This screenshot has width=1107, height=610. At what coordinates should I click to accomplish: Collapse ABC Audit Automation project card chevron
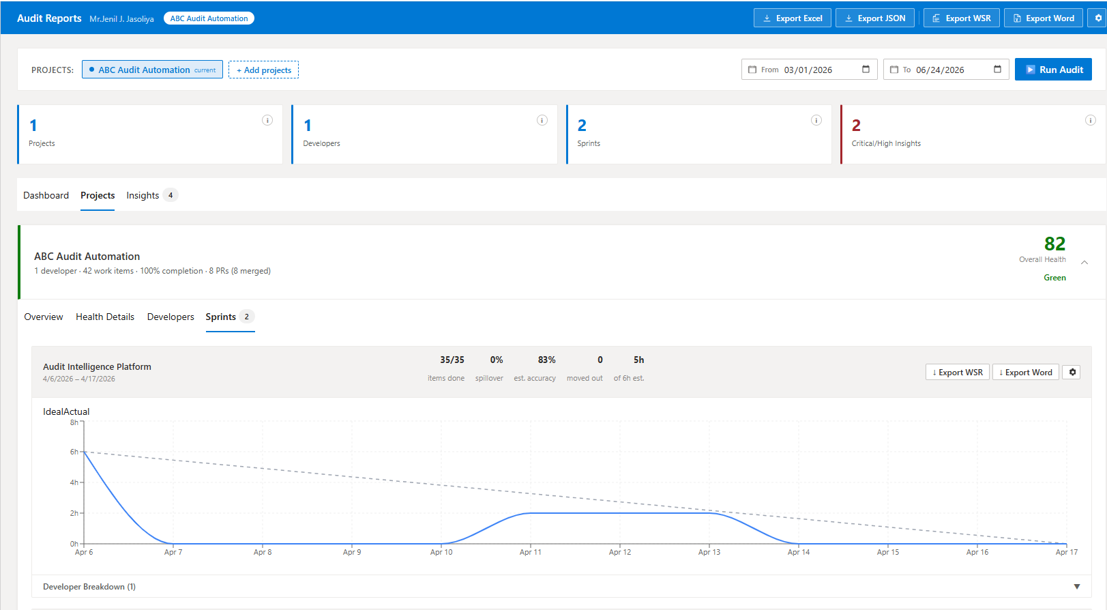coord(1084,263)
